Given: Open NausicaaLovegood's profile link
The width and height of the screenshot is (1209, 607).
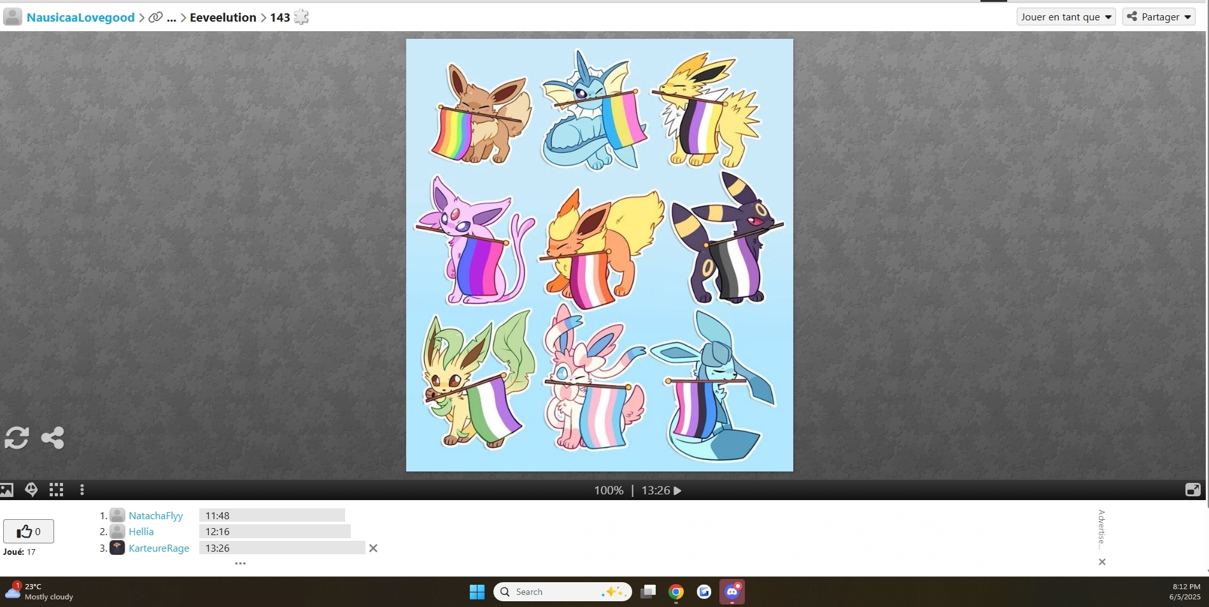Looking at the screenshot, I should click(81, 17).
